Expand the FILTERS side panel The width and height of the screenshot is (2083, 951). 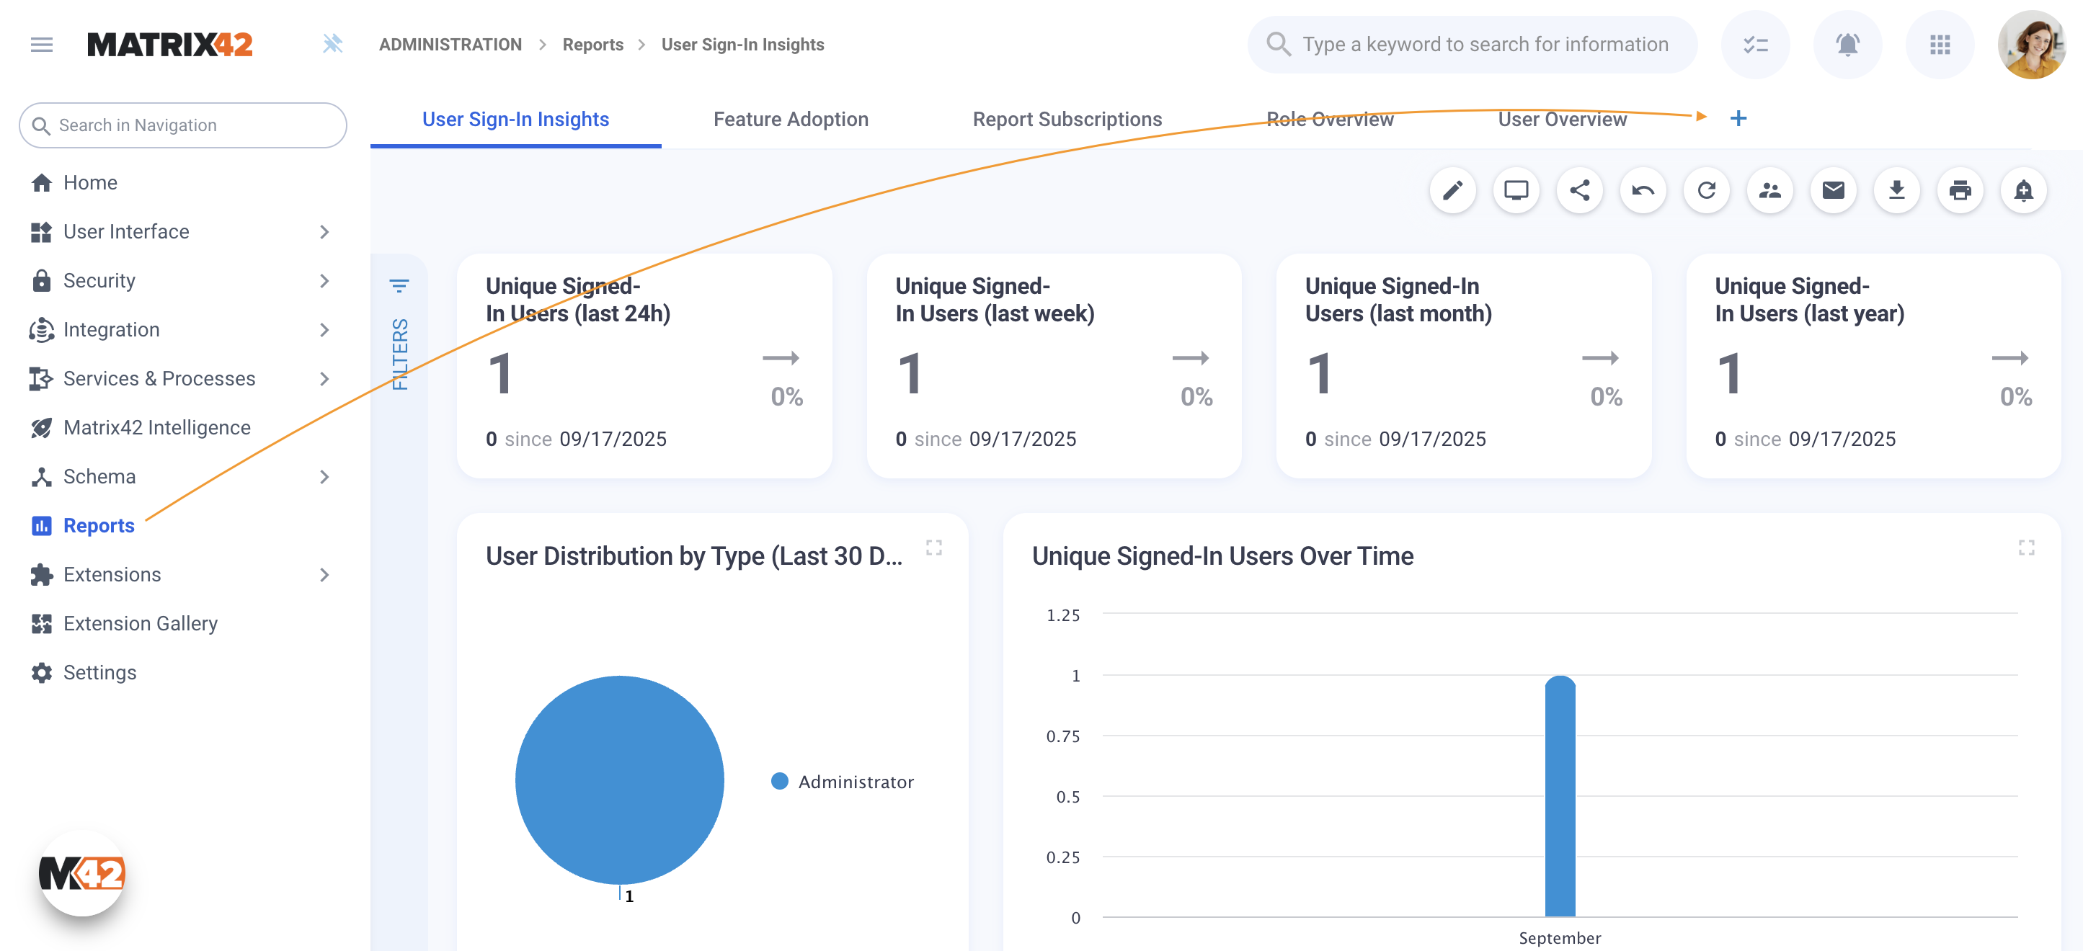[x=399, y=335]
